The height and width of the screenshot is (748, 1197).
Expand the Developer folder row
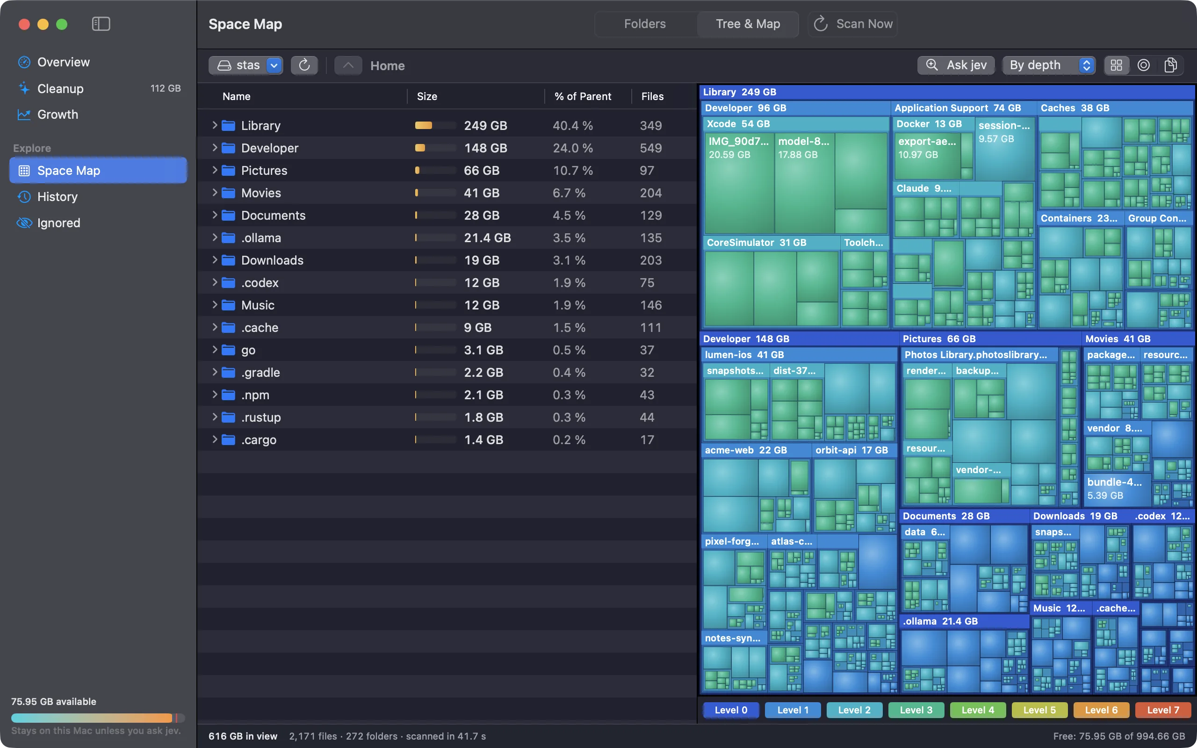[215, 147]
